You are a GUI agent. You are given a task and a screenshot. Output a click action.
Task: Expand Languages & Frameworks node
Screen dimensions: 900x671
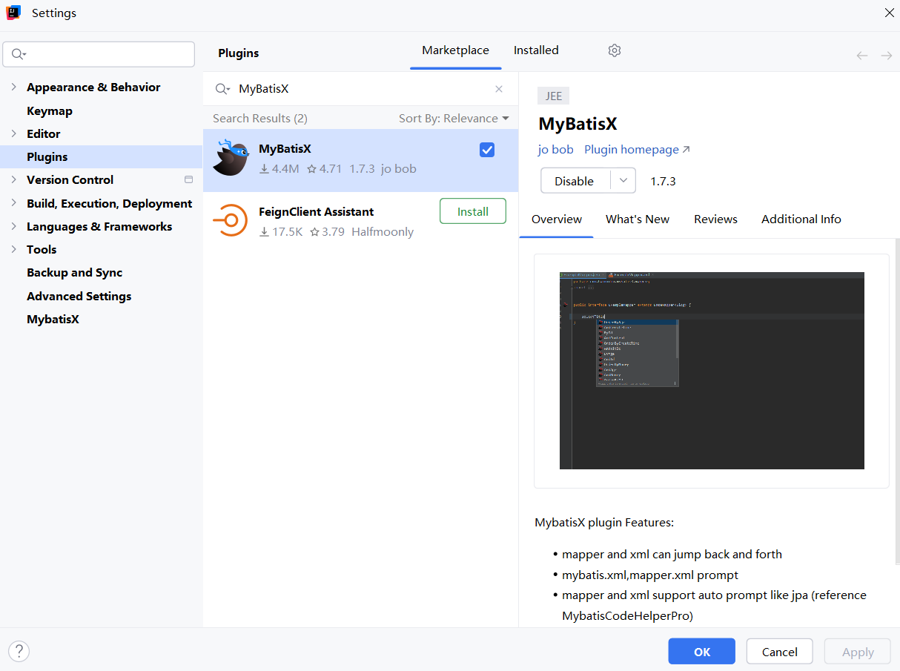[13, 226]
